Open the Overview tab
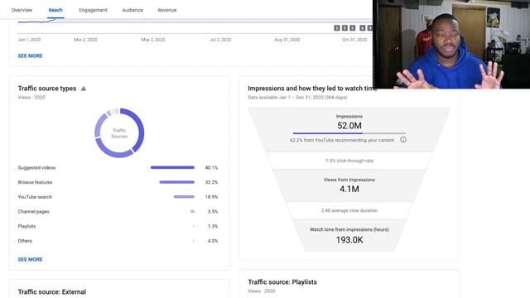The height and width of the screenshot is (298, 530). pyautogui.click(x=22, y=10)
